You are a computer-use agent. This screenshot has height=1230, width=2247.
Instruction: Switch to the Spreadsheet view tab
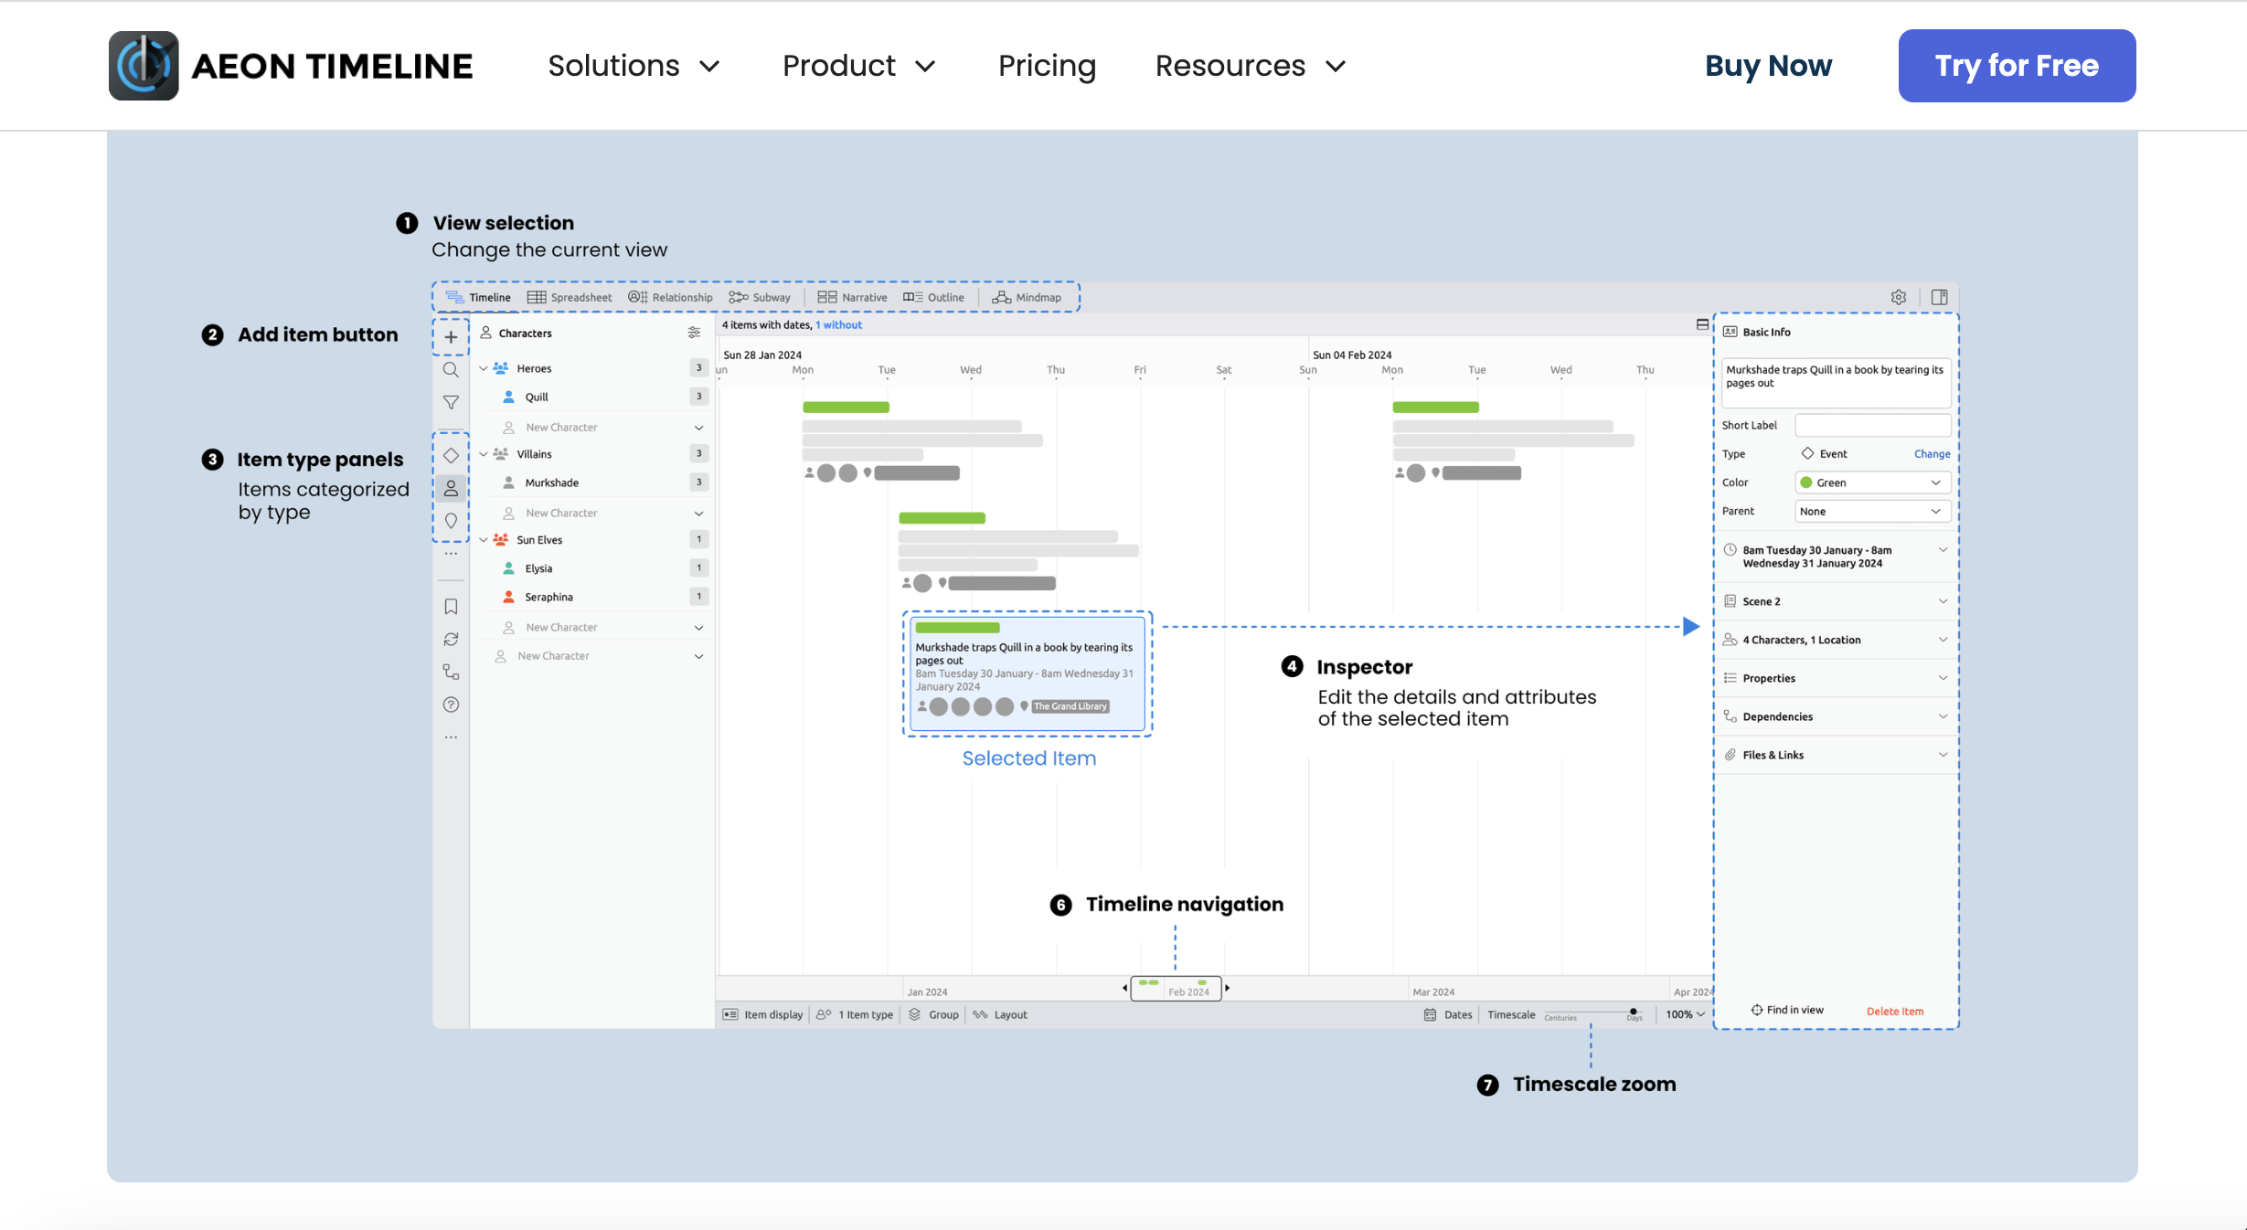click(x=570, y=297)
